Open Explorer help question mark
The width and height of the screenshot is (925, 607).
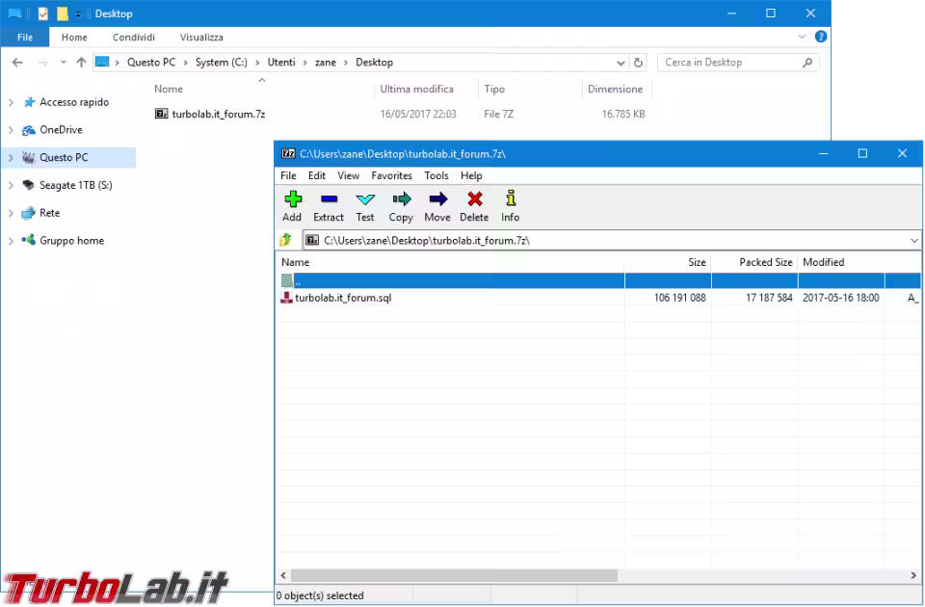tap(821, 37)
